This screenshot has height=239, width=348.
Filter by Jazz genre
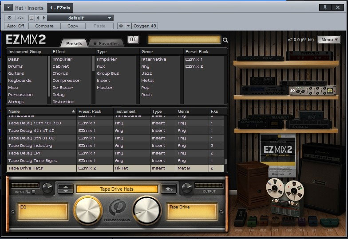(146, 73)
